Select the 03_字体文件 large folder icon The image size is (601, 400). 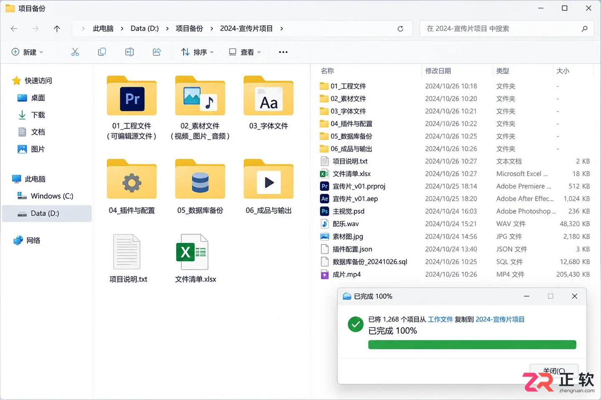point(269,95)
